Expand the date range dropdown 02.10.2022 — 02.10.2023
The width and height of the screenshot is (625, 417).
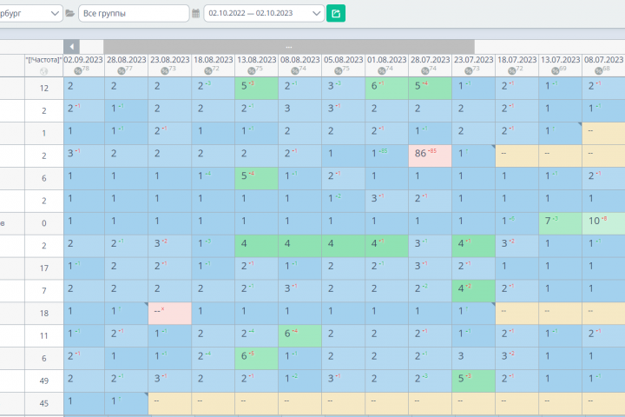[264, 13]
